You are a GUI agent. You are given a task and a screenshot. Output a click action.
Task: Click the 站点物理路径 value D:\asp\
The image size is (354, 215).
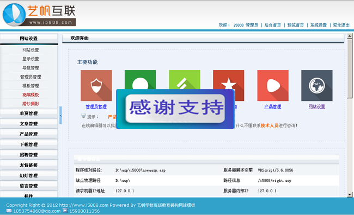(x=123, y=181)
